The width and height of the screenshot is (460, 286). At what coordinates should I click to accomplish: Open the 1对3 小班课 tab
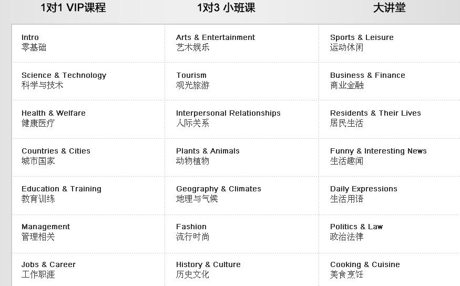click(x=226, y=8)
